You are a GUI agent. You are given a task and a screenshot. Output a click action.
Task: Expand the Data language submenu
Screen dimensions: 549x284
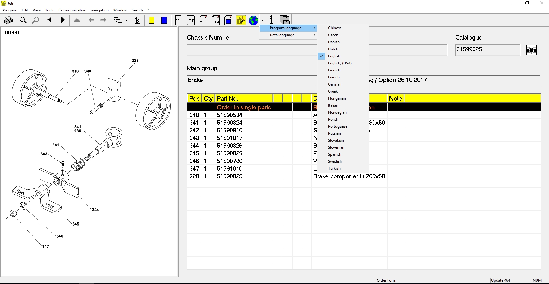[288, 35]
